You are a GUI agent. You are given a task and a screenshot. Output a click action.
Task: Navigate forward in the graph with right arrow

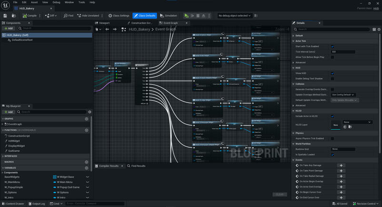pos(115,29)
